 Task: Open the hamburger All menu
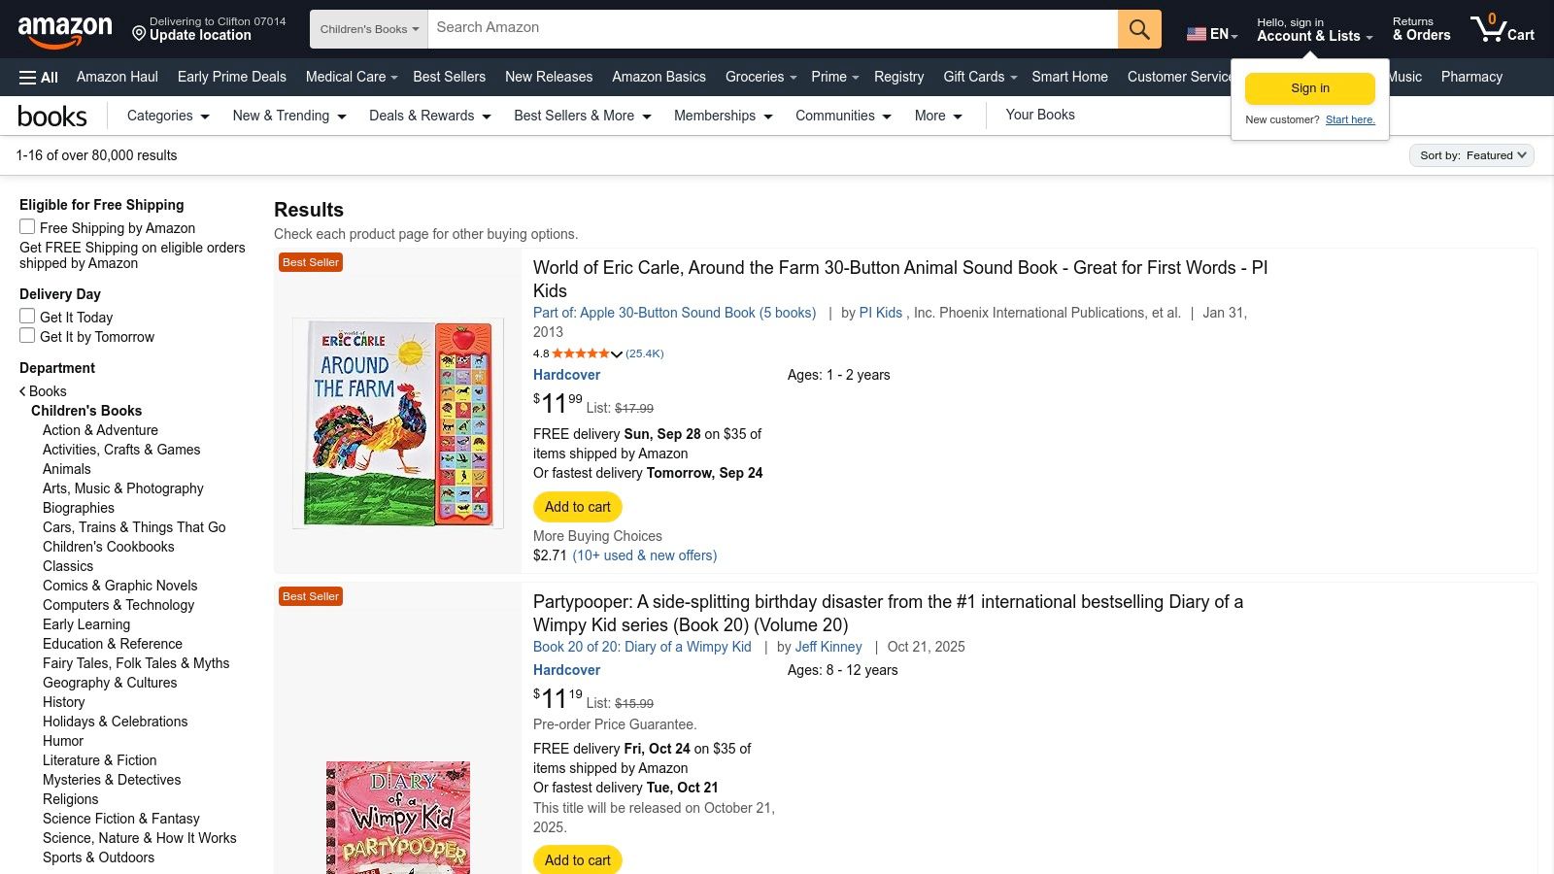37,77
